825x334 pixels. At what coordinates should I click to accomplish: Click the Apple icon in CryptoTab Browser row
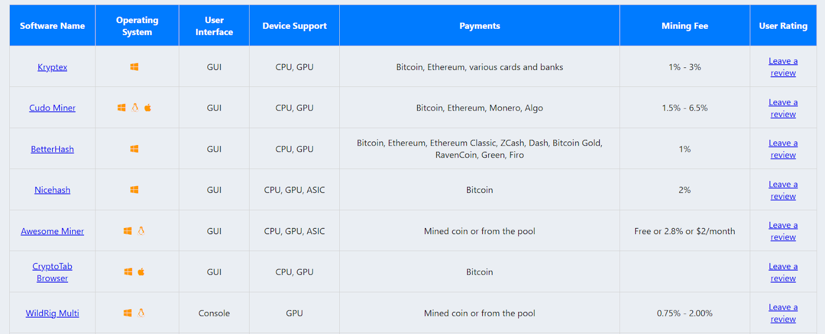pos(141,272)
